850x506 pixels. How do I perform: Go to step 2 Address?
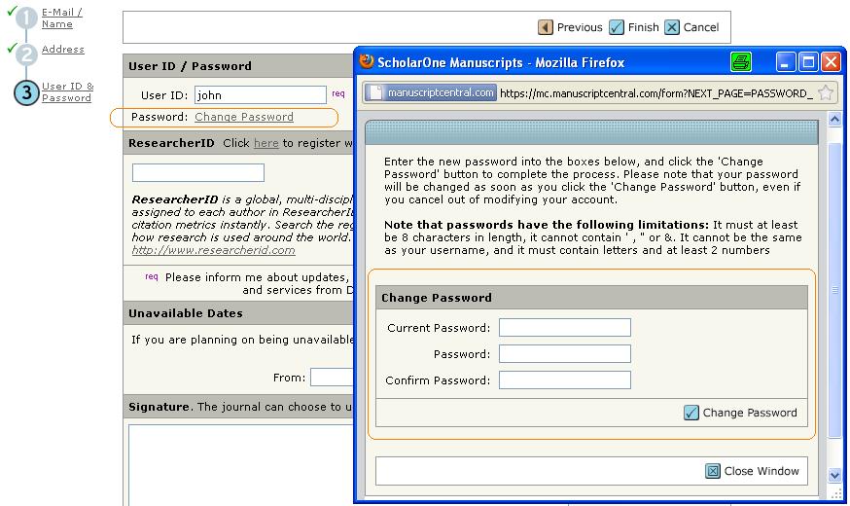(62, 49)
